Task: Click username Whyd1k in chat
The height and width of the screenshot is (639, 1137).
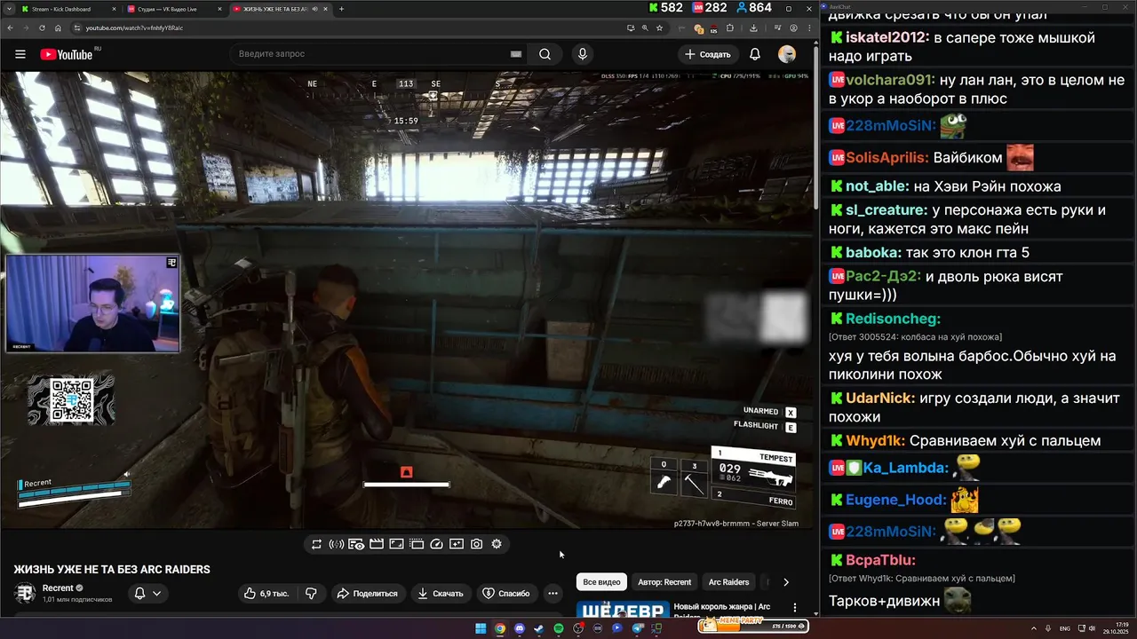Action: (x=875, y=441)
